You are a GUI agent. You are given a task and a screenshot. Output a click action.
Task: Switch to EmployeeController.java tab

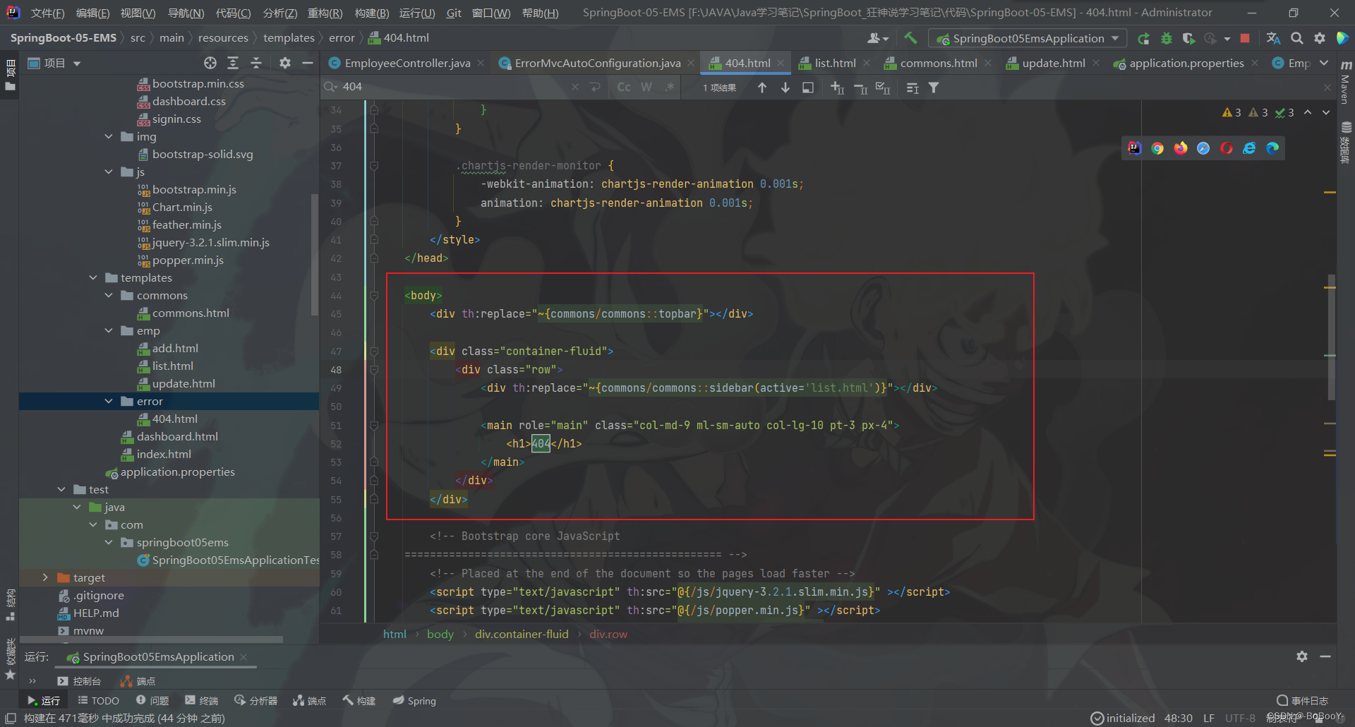(407, 64)
